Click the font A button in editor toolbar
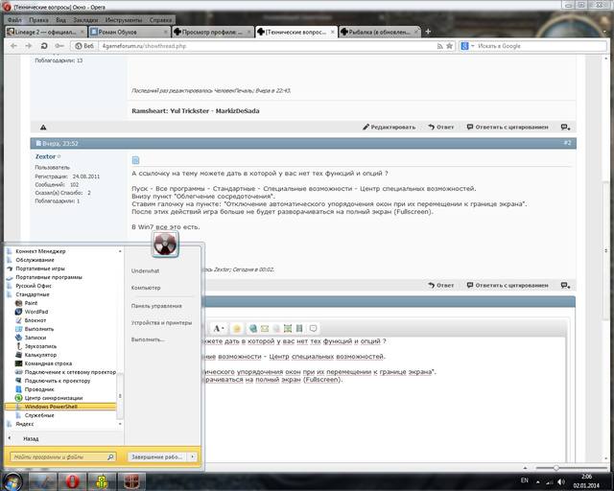614x491 pixels. (x=219, y=329)
